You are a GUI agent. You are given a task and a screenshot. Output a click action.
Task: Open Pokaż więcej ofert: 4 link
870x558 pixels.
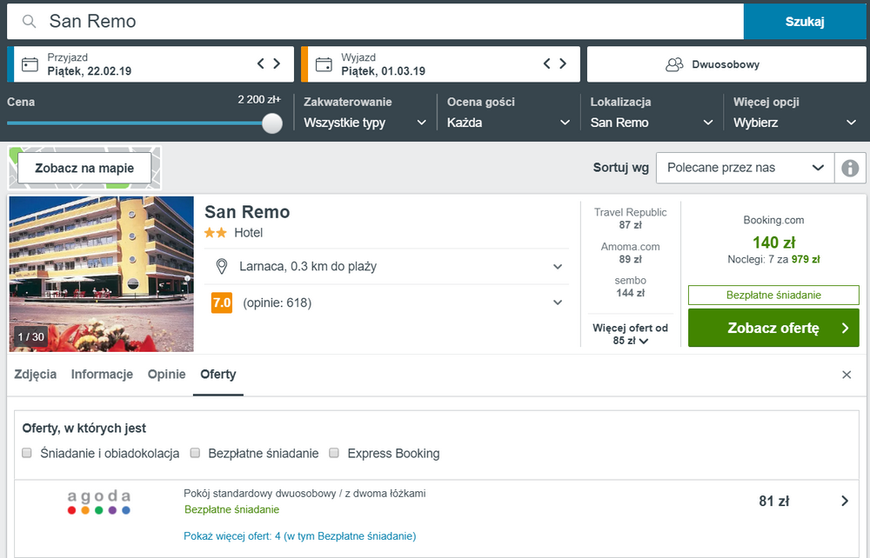coord(299,535)
